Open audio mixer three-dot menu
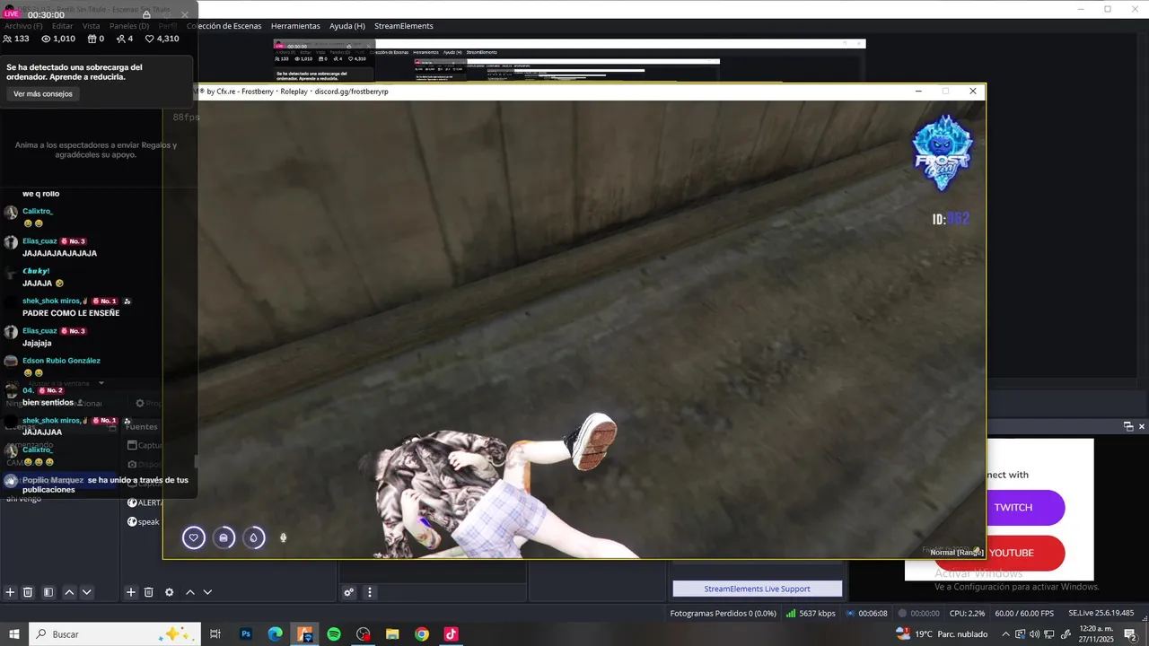1149x646 pixels. (369, 592)
